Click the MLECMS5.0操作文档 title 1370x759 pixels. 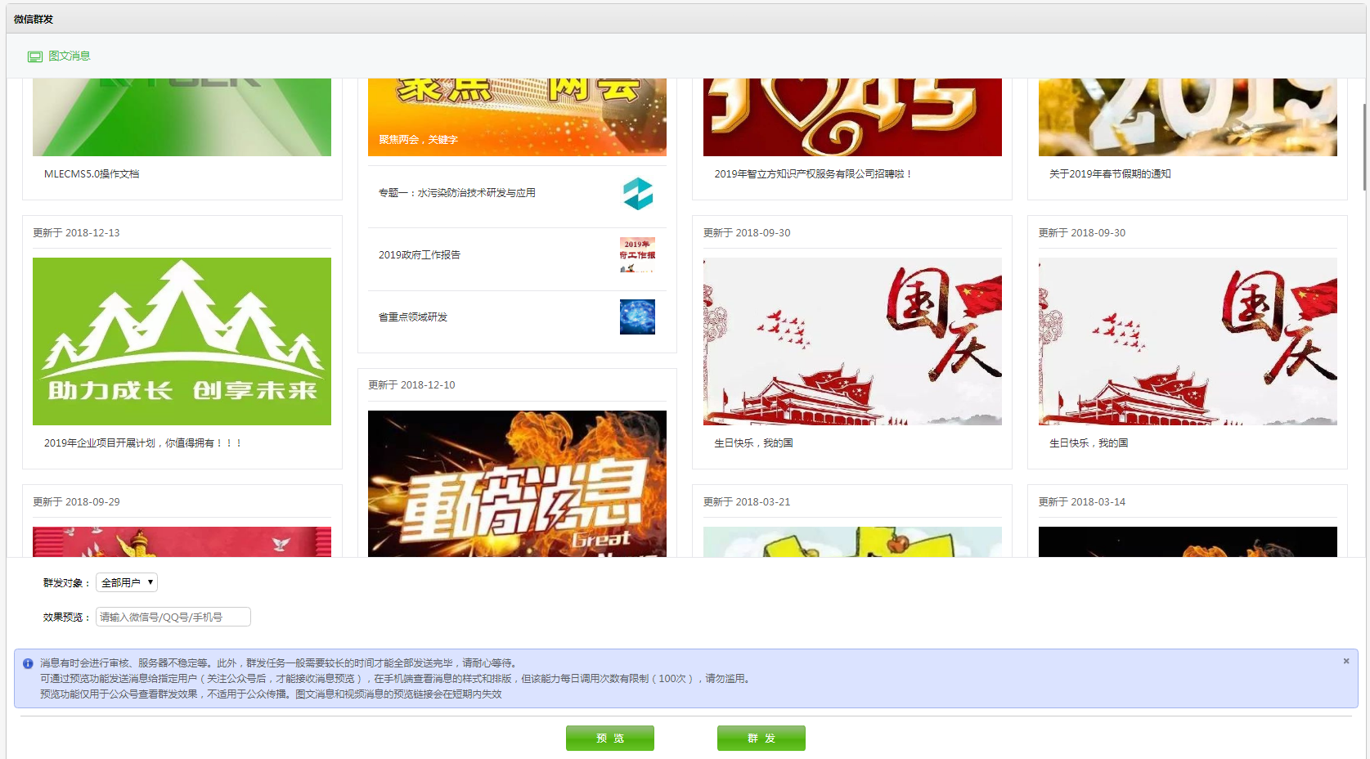point(92,174)
